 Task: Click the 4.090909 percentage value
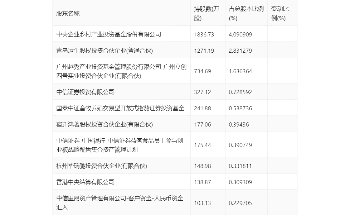pos(241,35)
